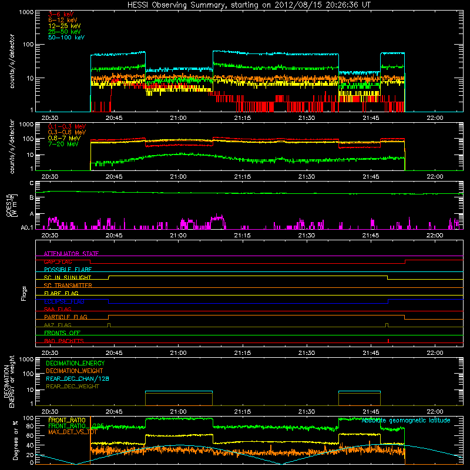Pick the SC_TRANSMITTER flag label
Viewport: 470px width, 470px height.
(x=68, y=286)
